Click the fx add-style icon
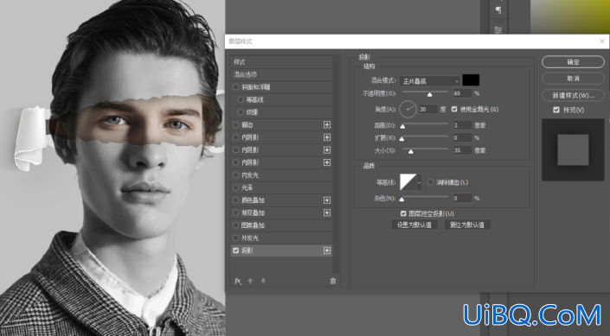The width and height of the screenshot is (610, 336). tap(238, 281)
